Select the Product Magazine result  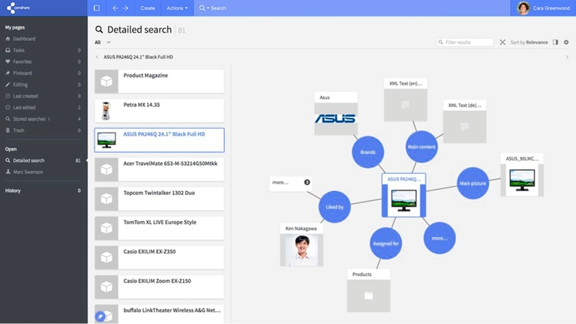[160, 81]
